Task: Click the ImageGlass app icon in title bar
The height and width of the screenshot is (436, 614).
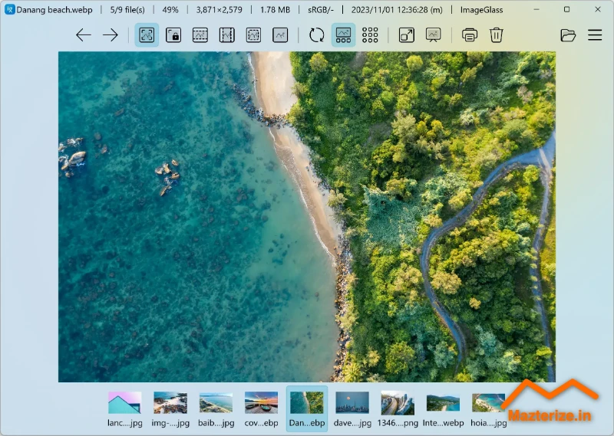Action: [x=9, y=9]
